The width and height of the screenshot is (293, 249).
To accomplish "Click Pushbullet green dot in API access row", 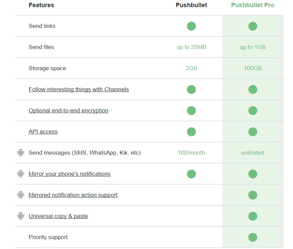I will tap(191, 131).
